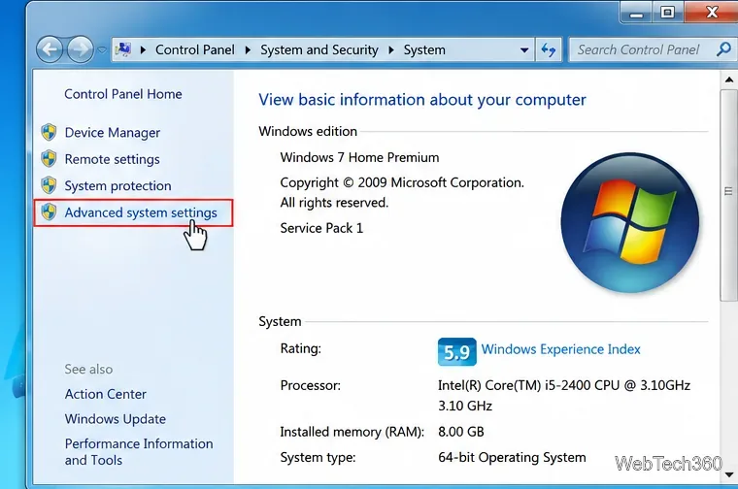
Task: Open the recent pages dropdown beside Forward
Action: (102, 49)
